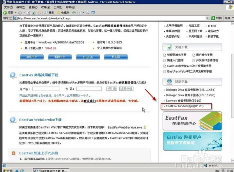This screenshot has width=234, height=172.
Task: Open the 收藏(A) menu
Action: (x=46, y=7)
